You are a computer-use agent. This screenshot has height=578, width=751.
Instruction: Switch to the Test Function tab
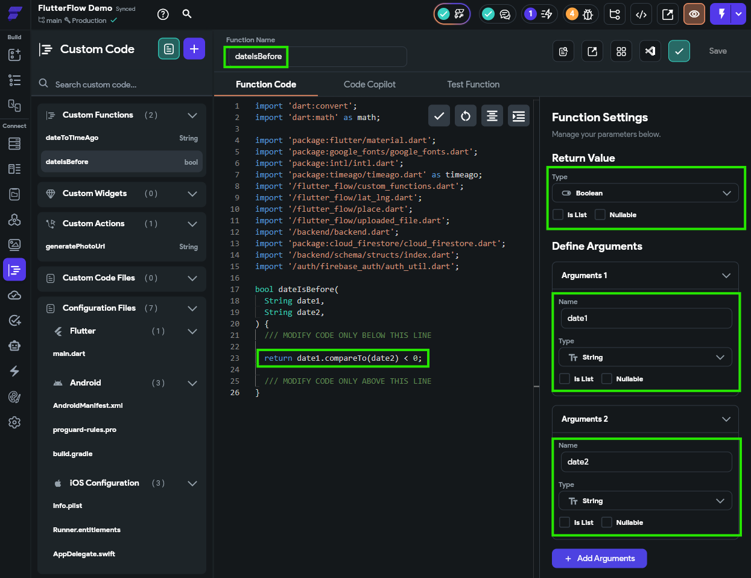coord(474,84)
